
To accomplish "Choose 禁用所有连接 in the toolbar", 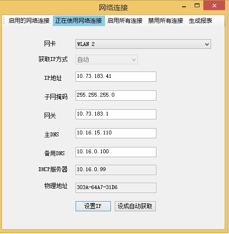I will (x=166, y=21).
